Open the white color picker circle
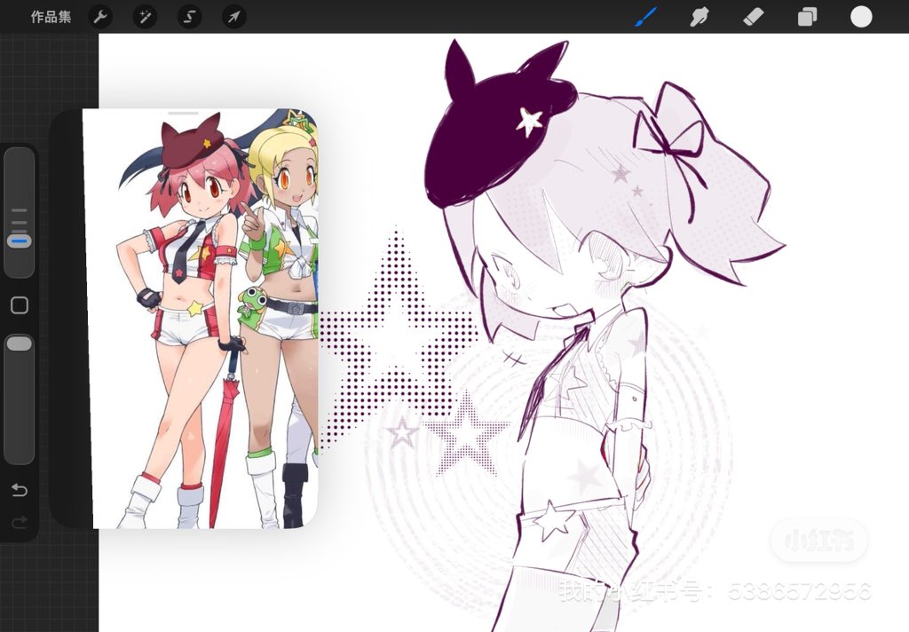The width and height of the screenshot is (909, 632). tap(861, 17)
